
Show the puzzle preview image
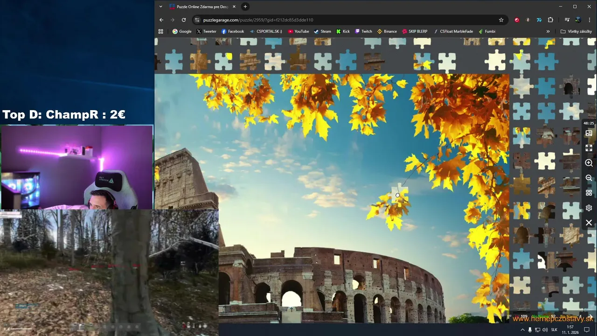pos(589,133)
